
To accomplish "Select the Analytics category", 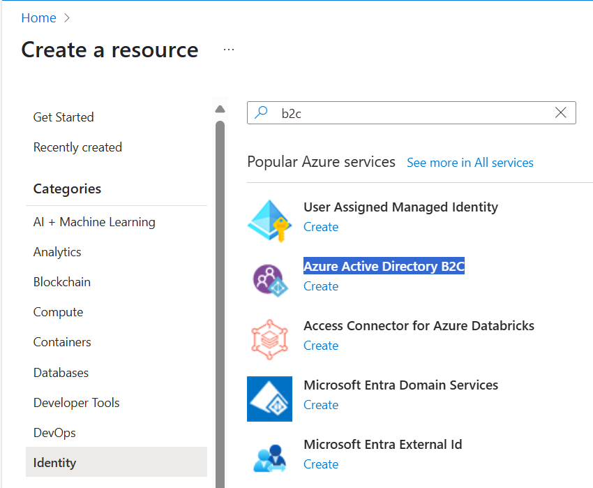I will (57, 252).
